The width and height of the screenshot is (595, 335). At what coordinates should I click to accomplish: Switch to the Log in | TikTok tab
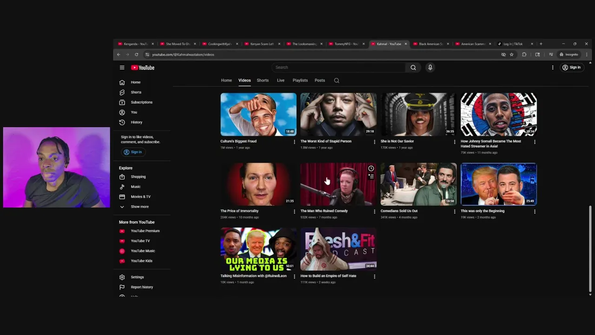[x=515, y=44]
